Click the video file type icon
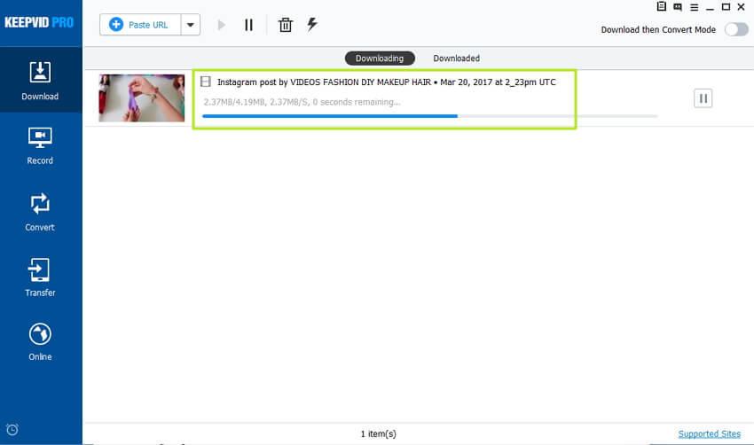The image size is (754, 445). coord(205,82)
